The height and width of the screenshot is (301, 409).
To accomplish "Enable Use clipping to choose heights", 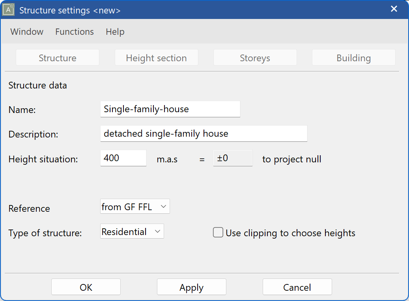I will coord(218,232).
